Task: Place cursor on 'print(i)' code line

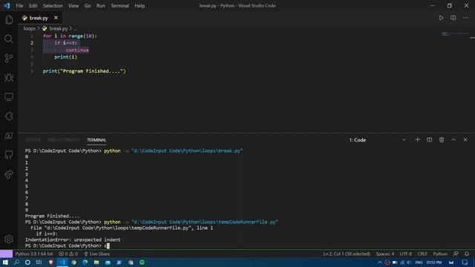Action: click(66, 57)
